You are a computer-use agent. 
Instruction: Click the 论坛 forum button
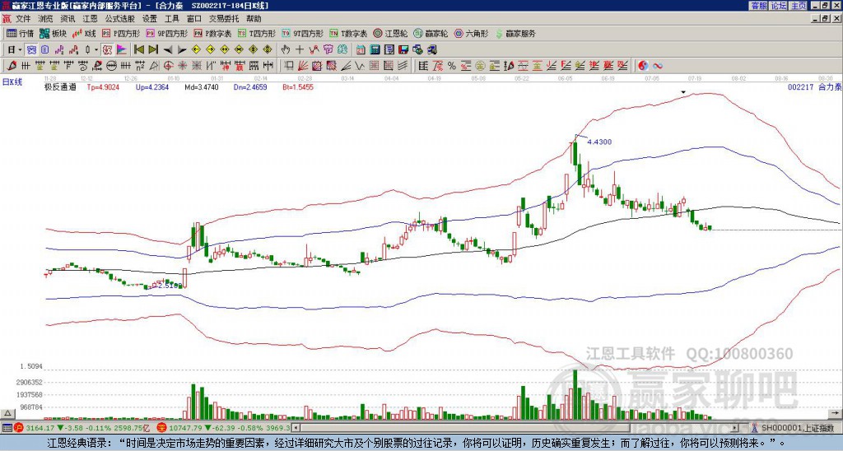click(779, 6)
